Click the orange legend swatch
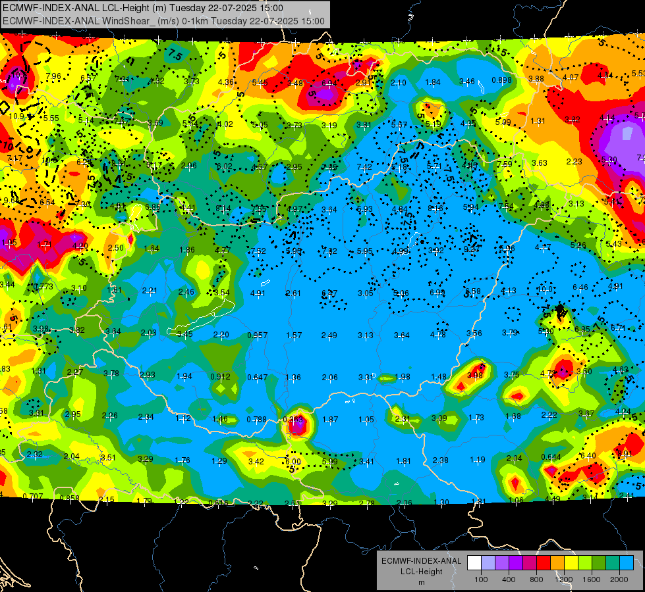The height and width of the screenshot is (592, 645). coord(557,563)
